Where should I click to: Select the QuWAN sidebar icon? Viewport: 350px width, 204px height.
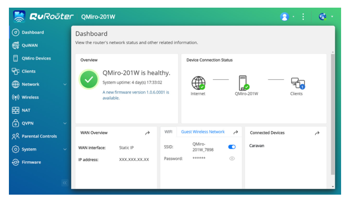pos(15,45)
